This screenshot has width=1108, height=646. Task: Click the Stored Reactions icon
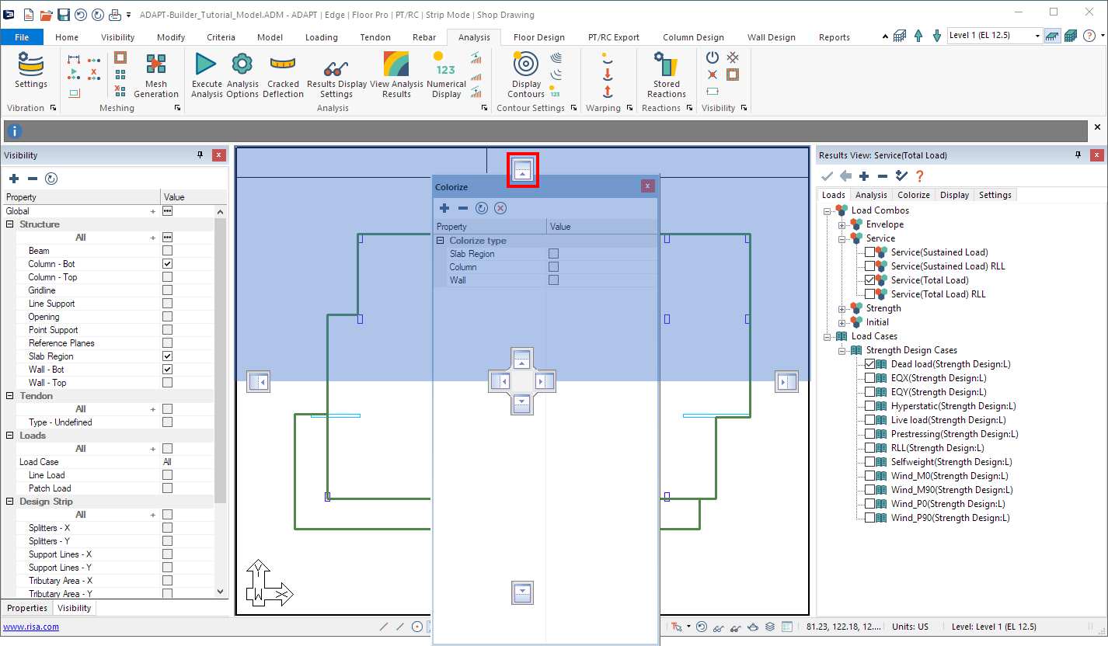pyautogui.click(x=666, y=64)
